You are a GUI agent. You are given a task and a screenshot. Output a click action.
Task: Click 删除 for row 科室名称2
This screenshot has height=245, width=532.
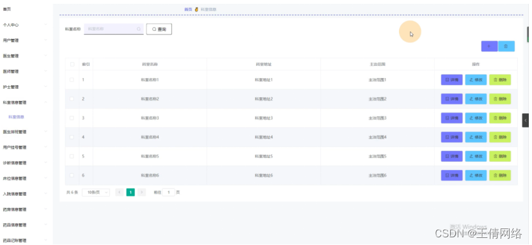click(500, 99)
